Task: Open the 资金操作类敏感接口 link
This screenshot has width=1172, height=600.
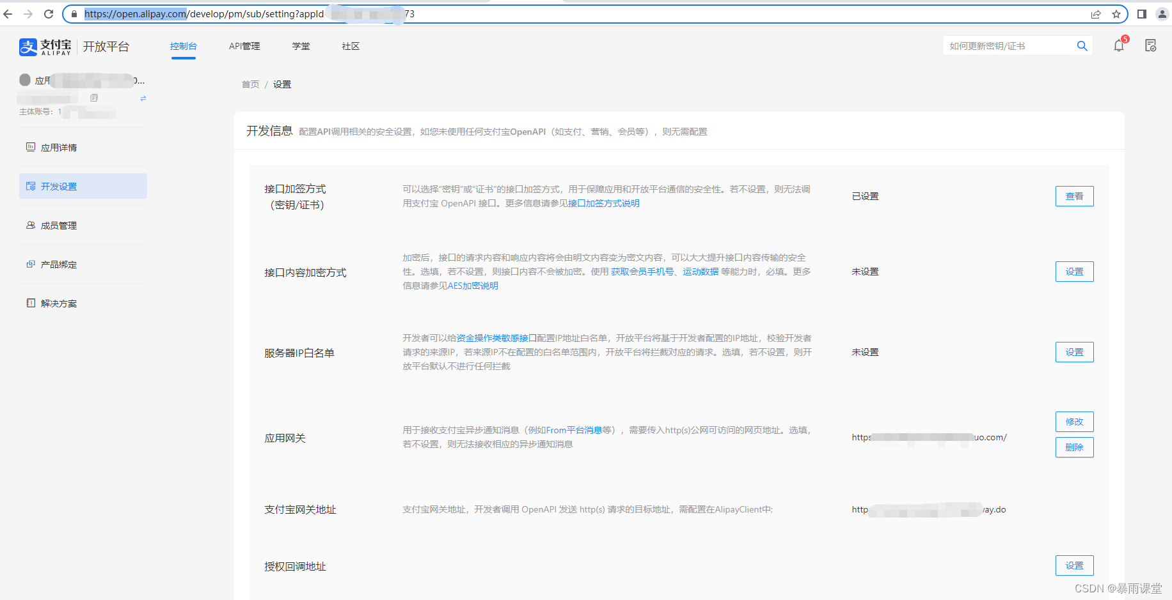Action: (x=496, y=338)
